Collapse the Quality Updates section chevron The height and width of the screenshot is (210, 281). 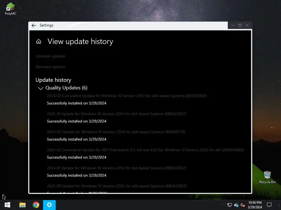point(41,88)
